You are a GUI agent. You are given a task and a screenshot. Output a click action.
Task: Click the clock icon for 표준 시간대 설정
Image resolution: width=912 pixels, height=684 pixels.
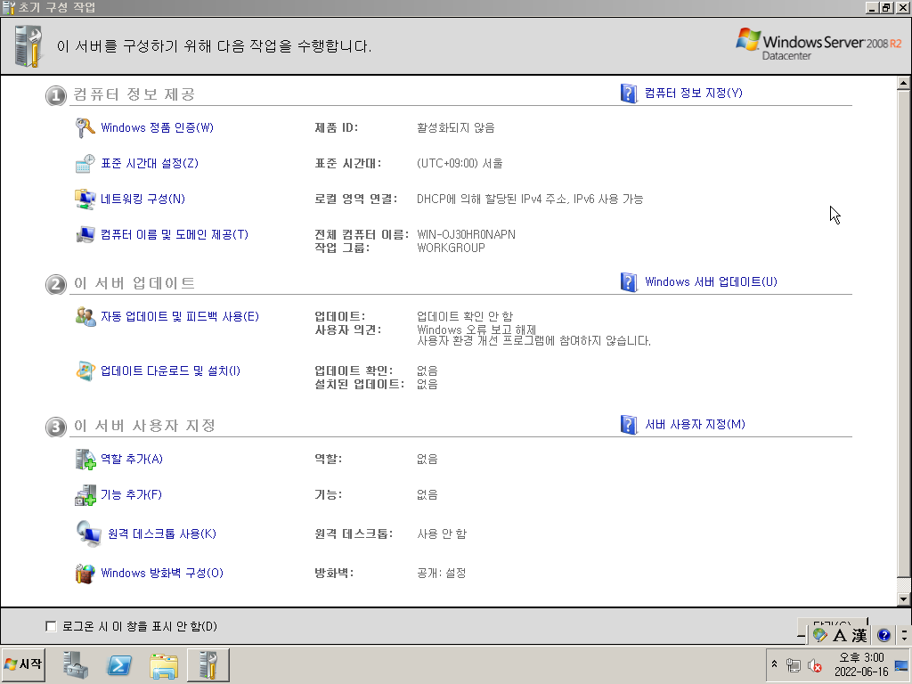(85, 164)
